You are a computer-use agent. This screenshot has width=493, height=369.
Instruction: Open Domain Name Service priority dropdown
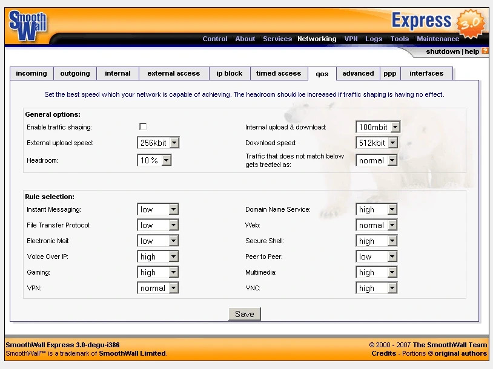click(376, 209)
